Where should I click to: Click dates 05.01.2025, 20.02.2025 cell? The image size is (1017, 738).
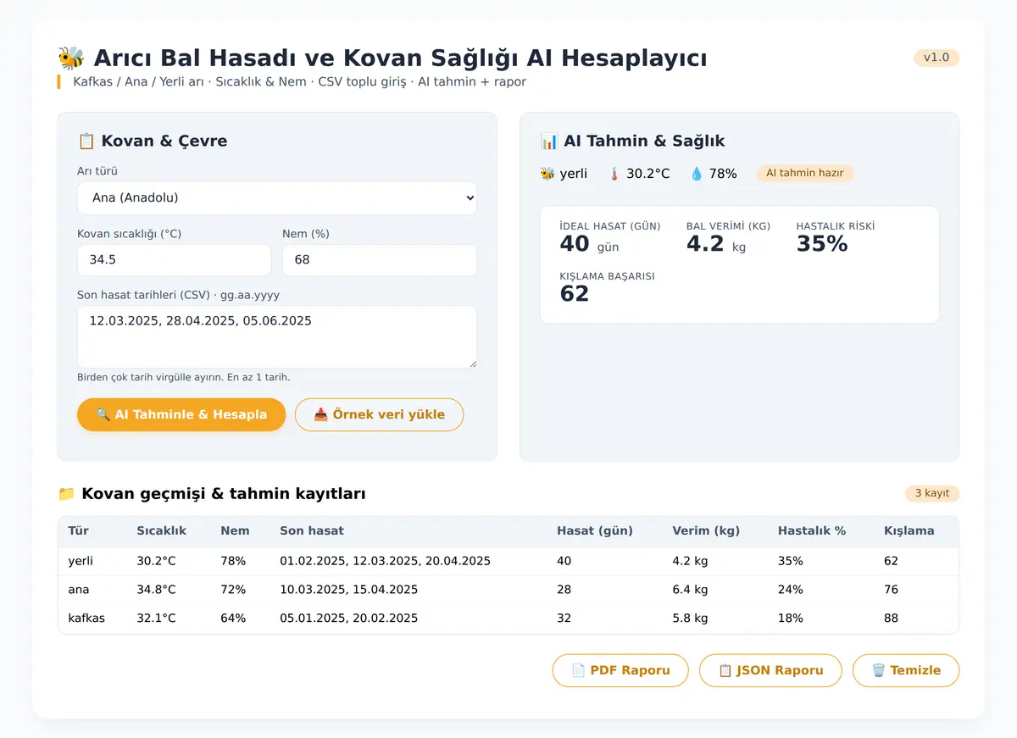pos(348,619)
